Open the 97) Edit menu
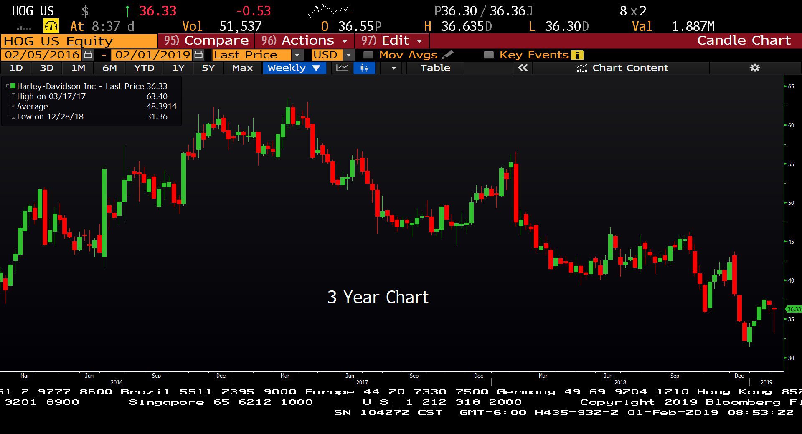The height and width of the screenshot is (434, 802). click(x=392, y=40)
